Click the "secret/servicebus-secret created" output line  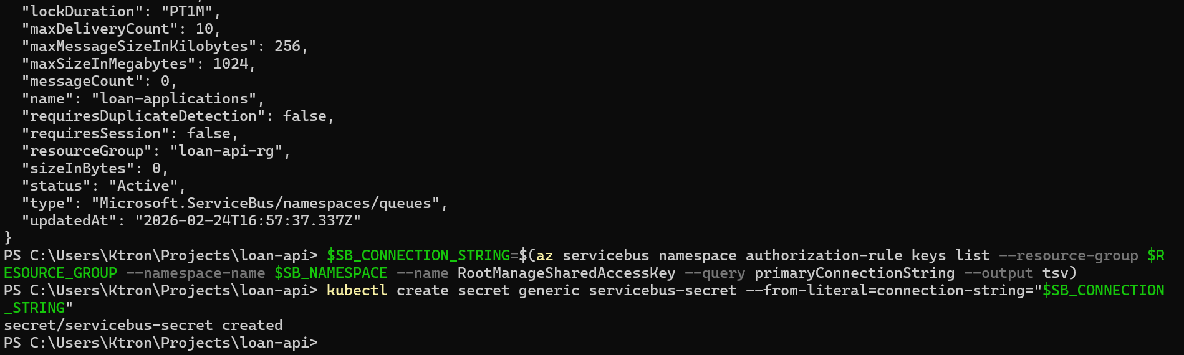click(x=143, y=325)
